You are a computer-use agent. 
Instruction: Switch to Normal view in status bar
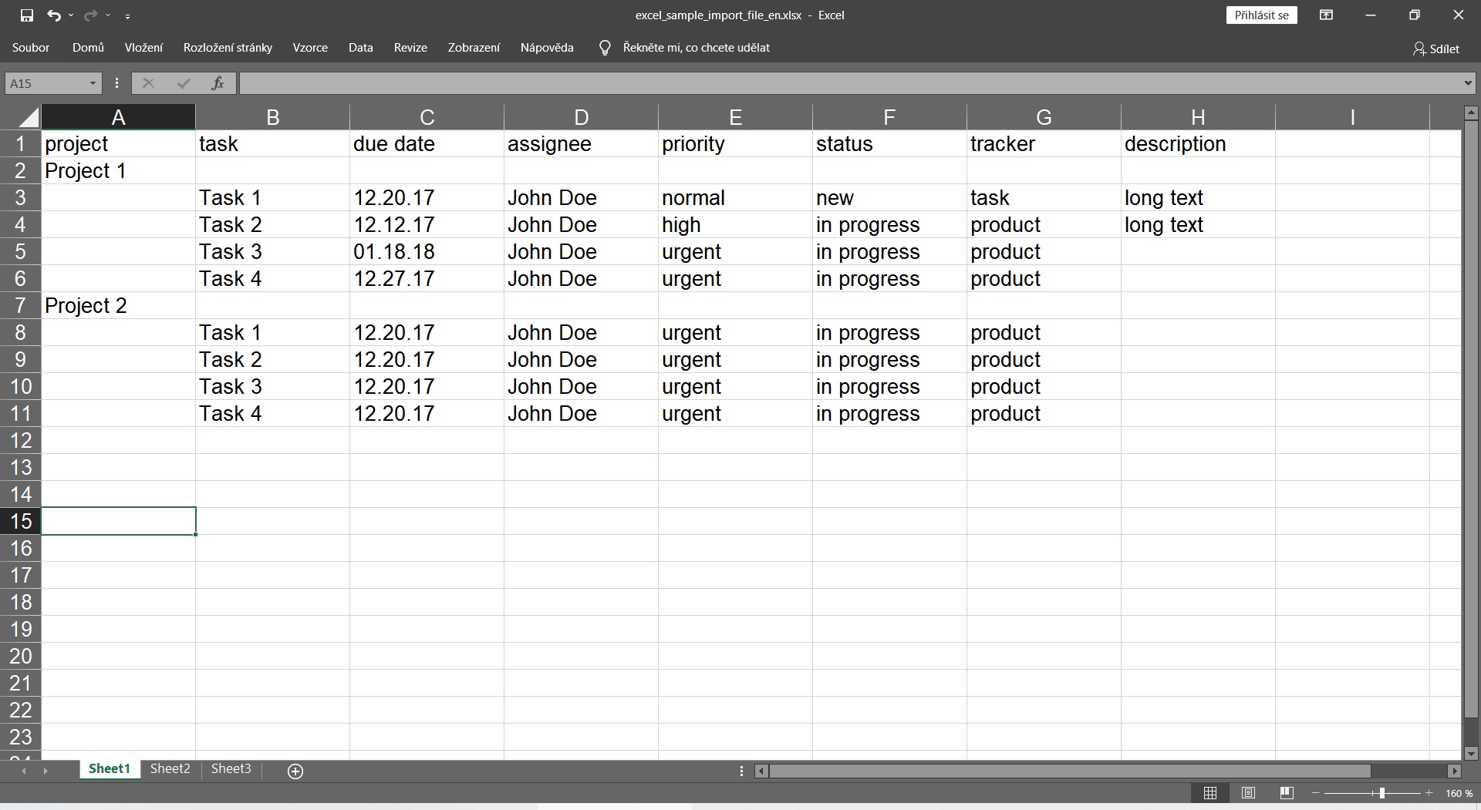click(1210, 793)
